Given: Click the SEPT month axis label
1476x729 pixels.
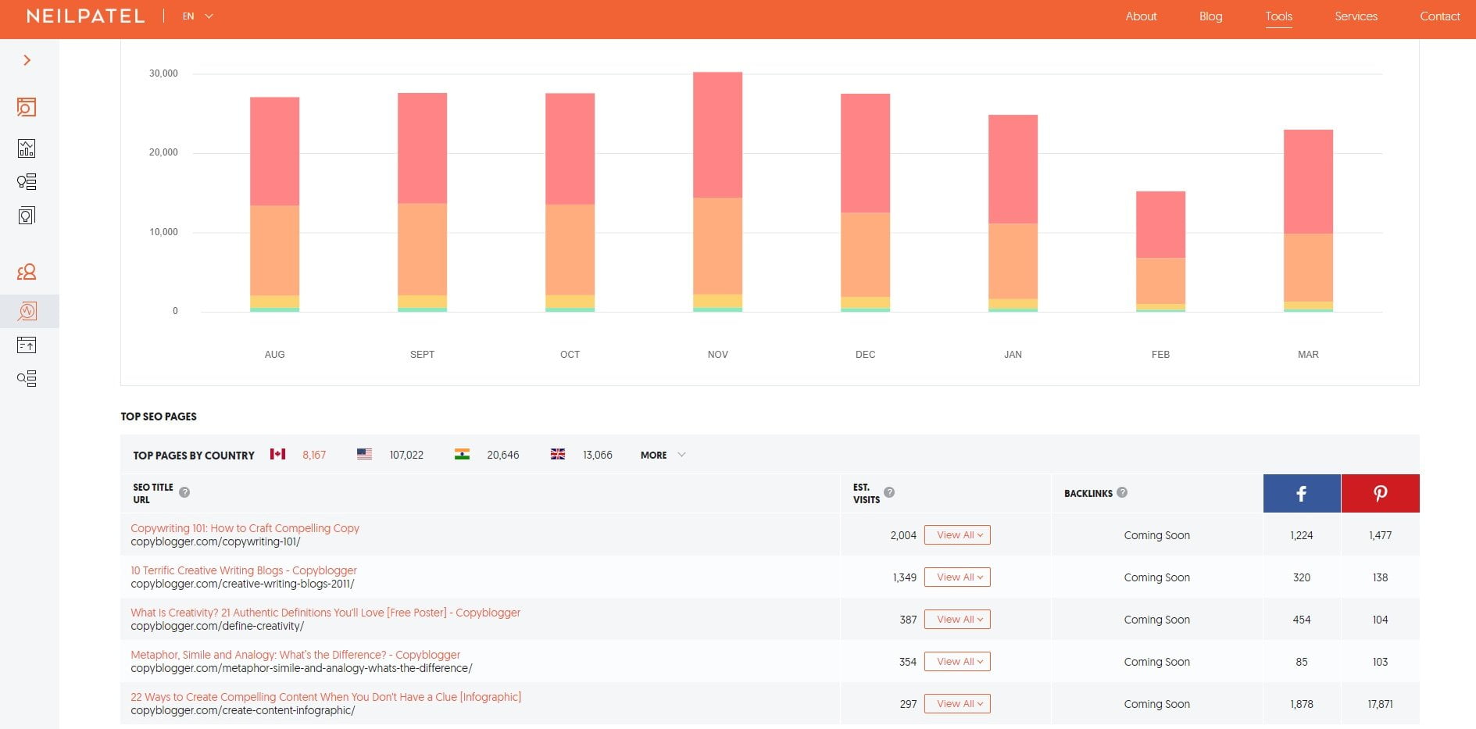Looking at the screenshot, I should point(422,355).
